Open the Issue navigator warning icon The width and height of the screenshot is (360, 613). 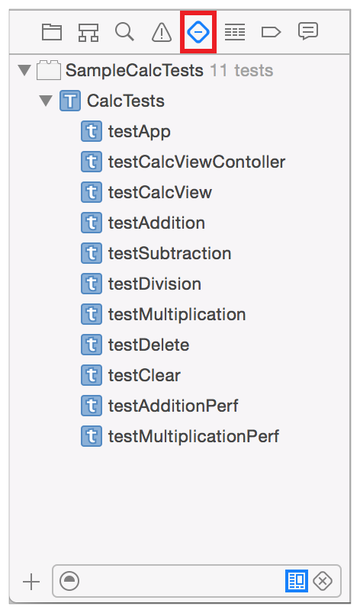pos(162,32)
